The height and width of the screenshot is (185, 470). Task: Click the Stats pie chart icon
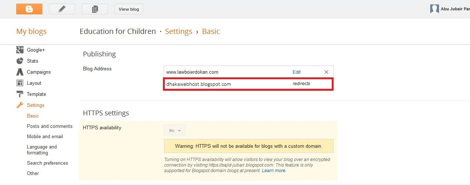20,61
